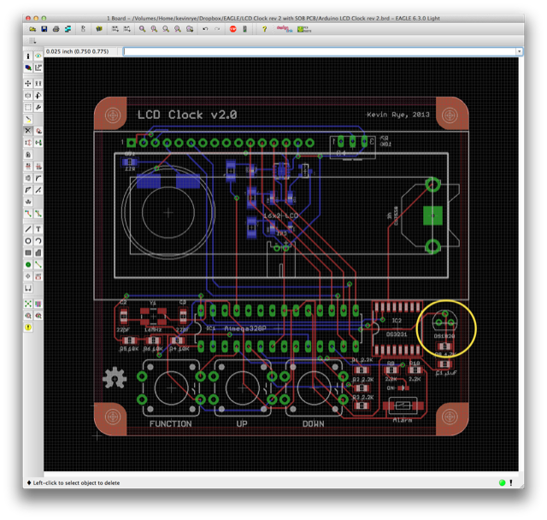Open the Autorouter tool

pos(38,304)
